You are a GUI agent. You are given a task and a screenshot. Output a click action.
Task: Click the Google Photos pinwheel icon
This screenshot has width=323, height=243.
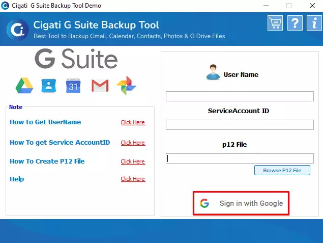[x=126, y=86]
